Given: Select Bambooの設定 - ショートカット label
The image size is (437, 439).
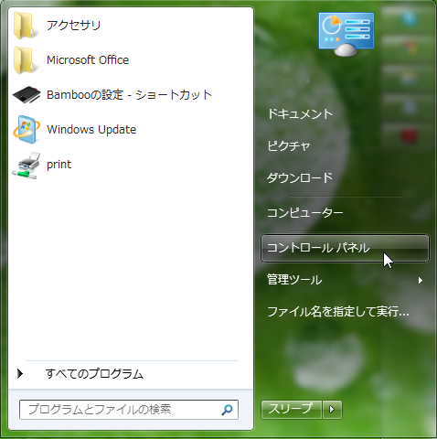Looking at the screenshot, I should pyautogui.click(x=129, y=95).
